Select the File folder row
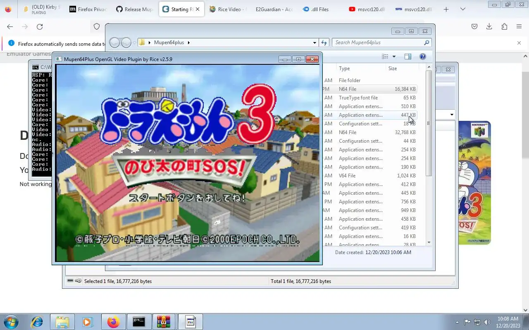The width and height of the screenshot is (529, 330). pos(370,80)
